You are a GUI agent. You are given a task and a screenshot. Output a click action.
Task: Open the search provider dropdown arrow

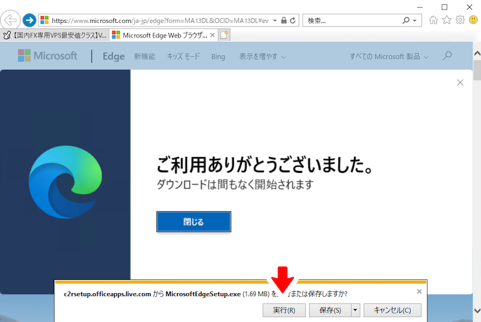415,20
